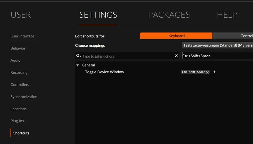Open Audio settings section
The image size is (253, 144).
(15, 60)
